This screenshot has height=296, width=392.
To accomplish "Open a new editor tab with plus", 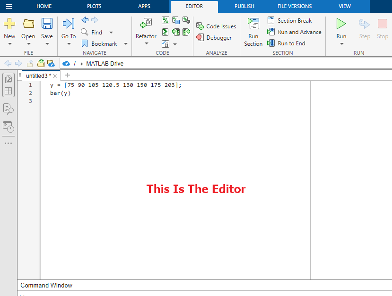I will pos(67,75).
